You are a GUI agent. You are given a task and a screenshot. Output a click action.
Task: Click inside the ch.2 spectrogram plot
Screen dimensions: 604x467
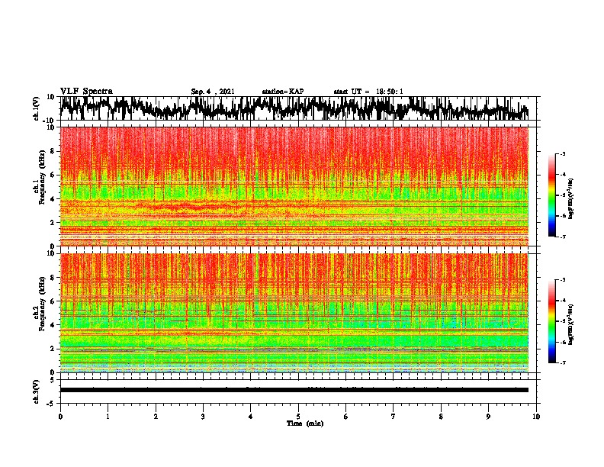click(294, 313)
